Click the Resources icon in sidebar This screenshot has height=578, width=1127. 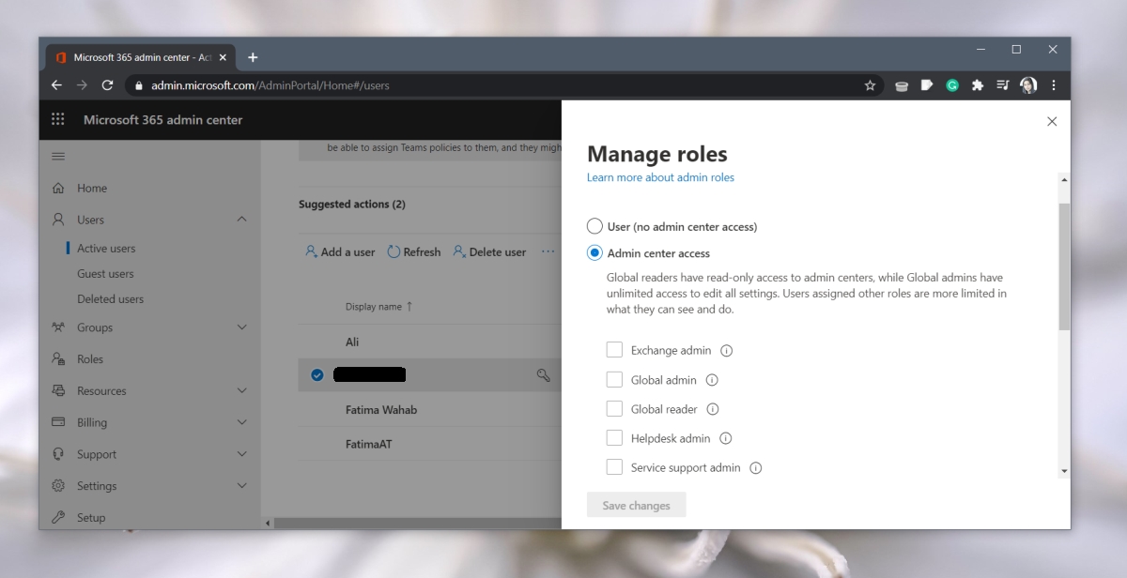coord(58,391)
